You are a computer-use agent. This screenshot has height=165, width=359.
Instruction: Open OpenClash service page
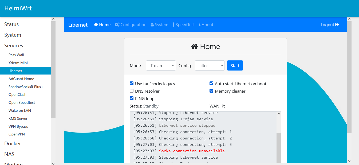[17, 94]
